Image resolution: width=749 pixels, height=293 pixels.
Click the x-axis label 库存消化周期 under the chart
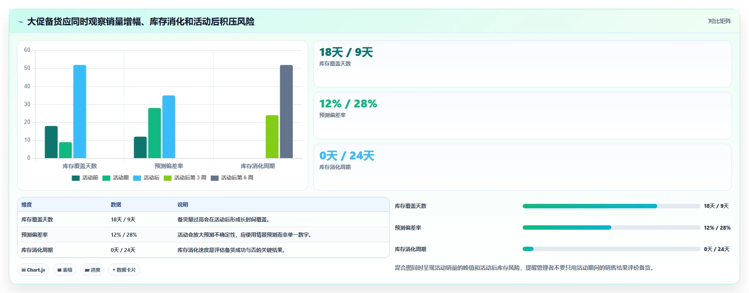point(258,166)
